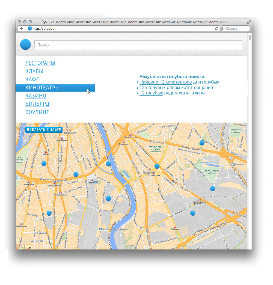Open the Казино category
This screenshot has height=285, width=273.
coord(36,96)
